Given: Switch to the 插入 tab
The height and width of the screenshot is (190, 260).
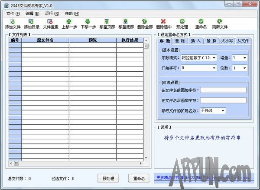Looking at the screenshot, I should click(x=196, y=41).
